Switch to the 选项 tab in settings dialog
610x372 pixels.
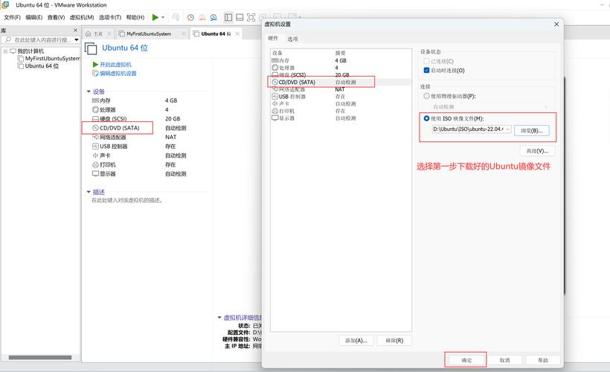pos(292,39)
